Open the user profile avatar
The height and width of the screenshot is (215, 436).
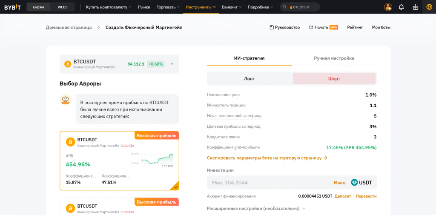pyautogui.click(x=388, y=7)
